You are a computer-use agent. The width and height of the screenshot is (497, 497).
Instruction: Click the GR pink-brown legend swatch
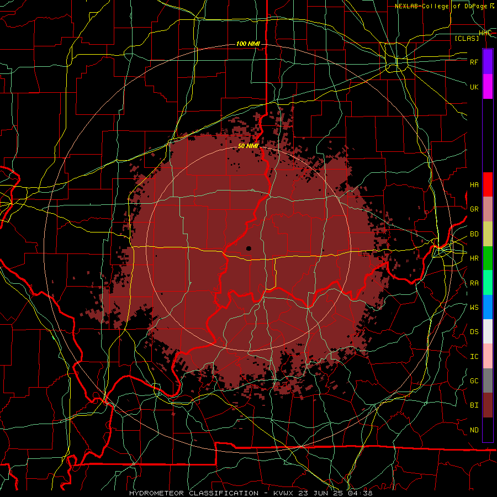(488, 209)
